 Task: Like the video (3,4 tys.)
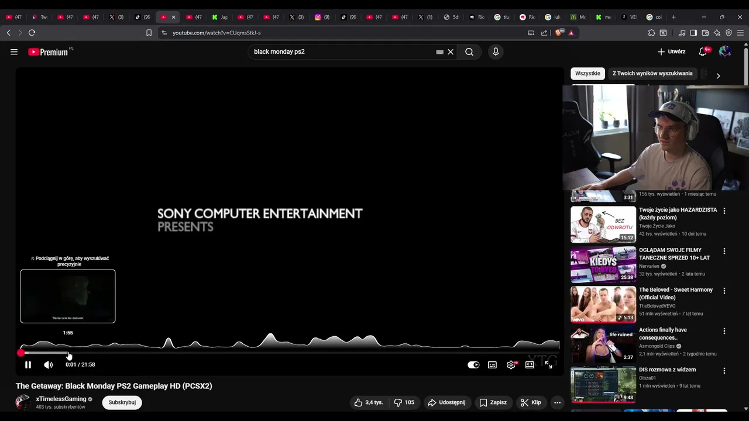[x=368, y=402]
